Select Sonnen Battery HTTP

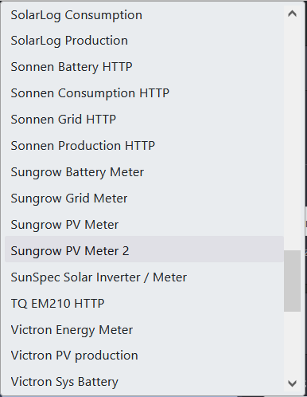pos(144,67)
